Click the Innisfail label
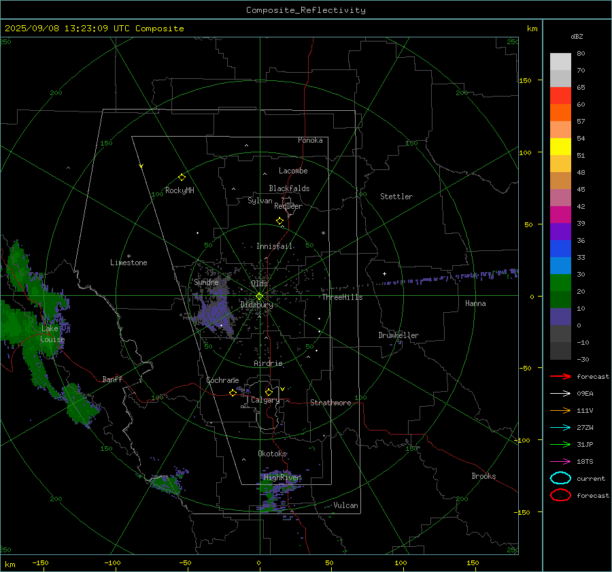The width and height of the screenshot is (612, 572). [274, 246]
